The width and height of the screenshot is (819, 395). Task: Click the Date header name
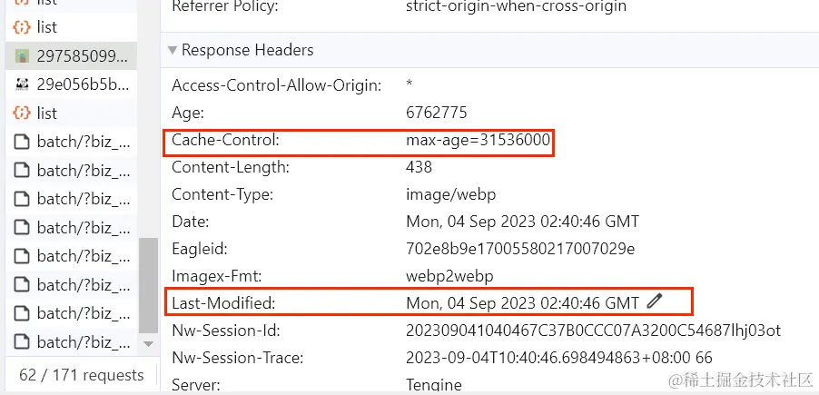[191, 222]
